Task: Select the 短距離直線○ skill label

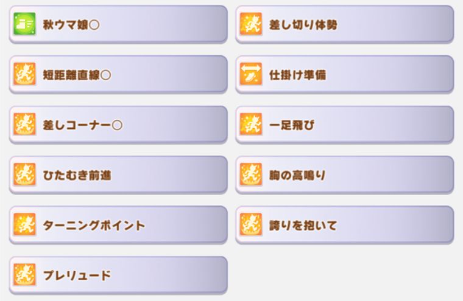Action: coord(77,75)
